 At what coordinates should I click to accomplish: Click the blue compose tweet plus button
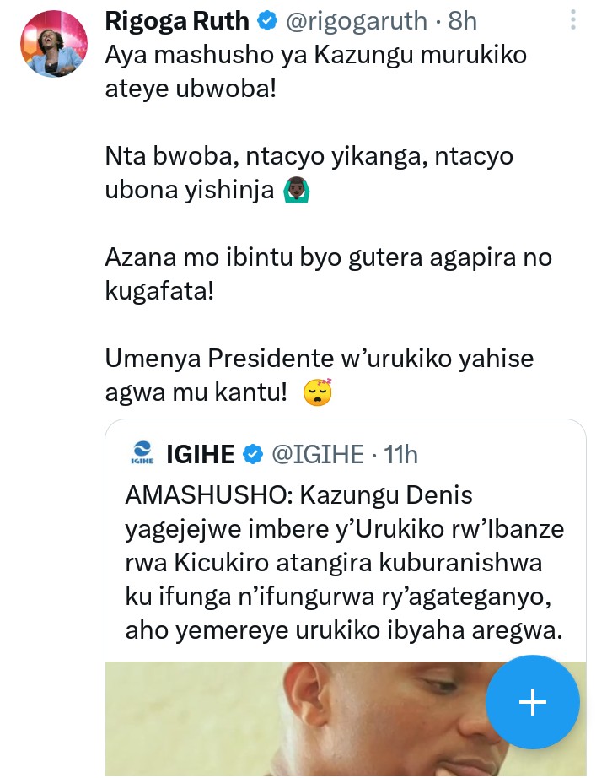tap(532, 702)
